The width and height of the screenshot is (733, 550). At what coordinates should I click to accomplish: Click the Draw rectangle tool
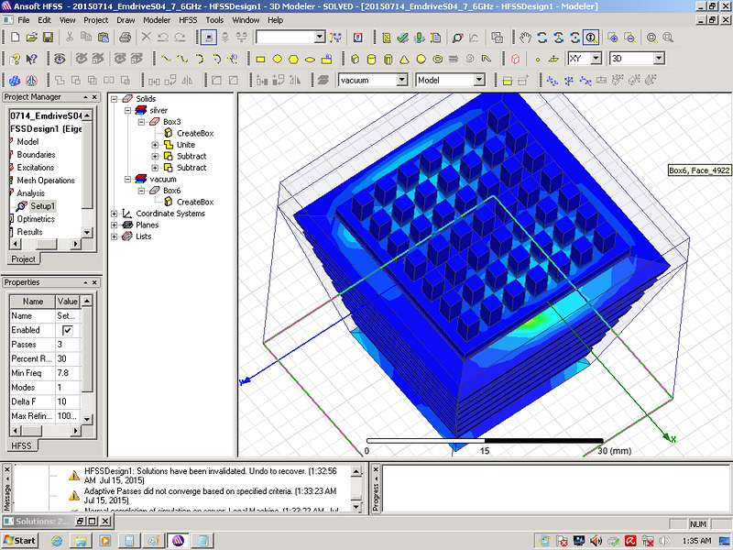260,59
